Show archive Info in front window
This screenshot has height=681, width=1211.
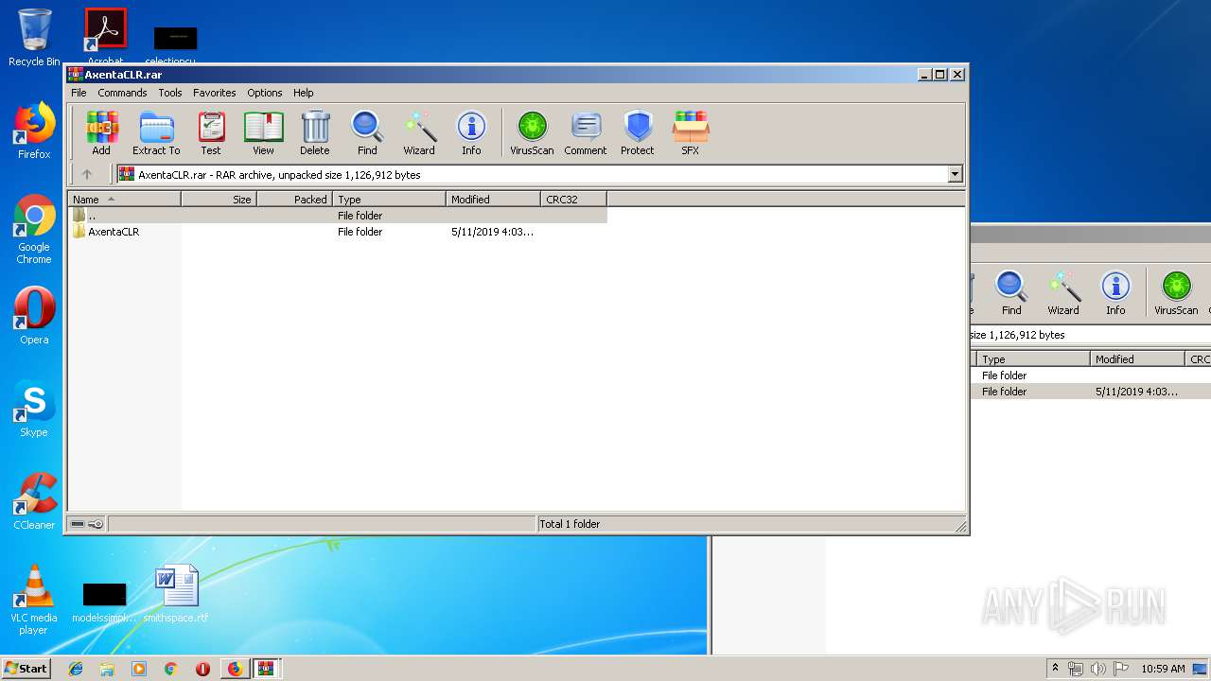pos(471,133)
